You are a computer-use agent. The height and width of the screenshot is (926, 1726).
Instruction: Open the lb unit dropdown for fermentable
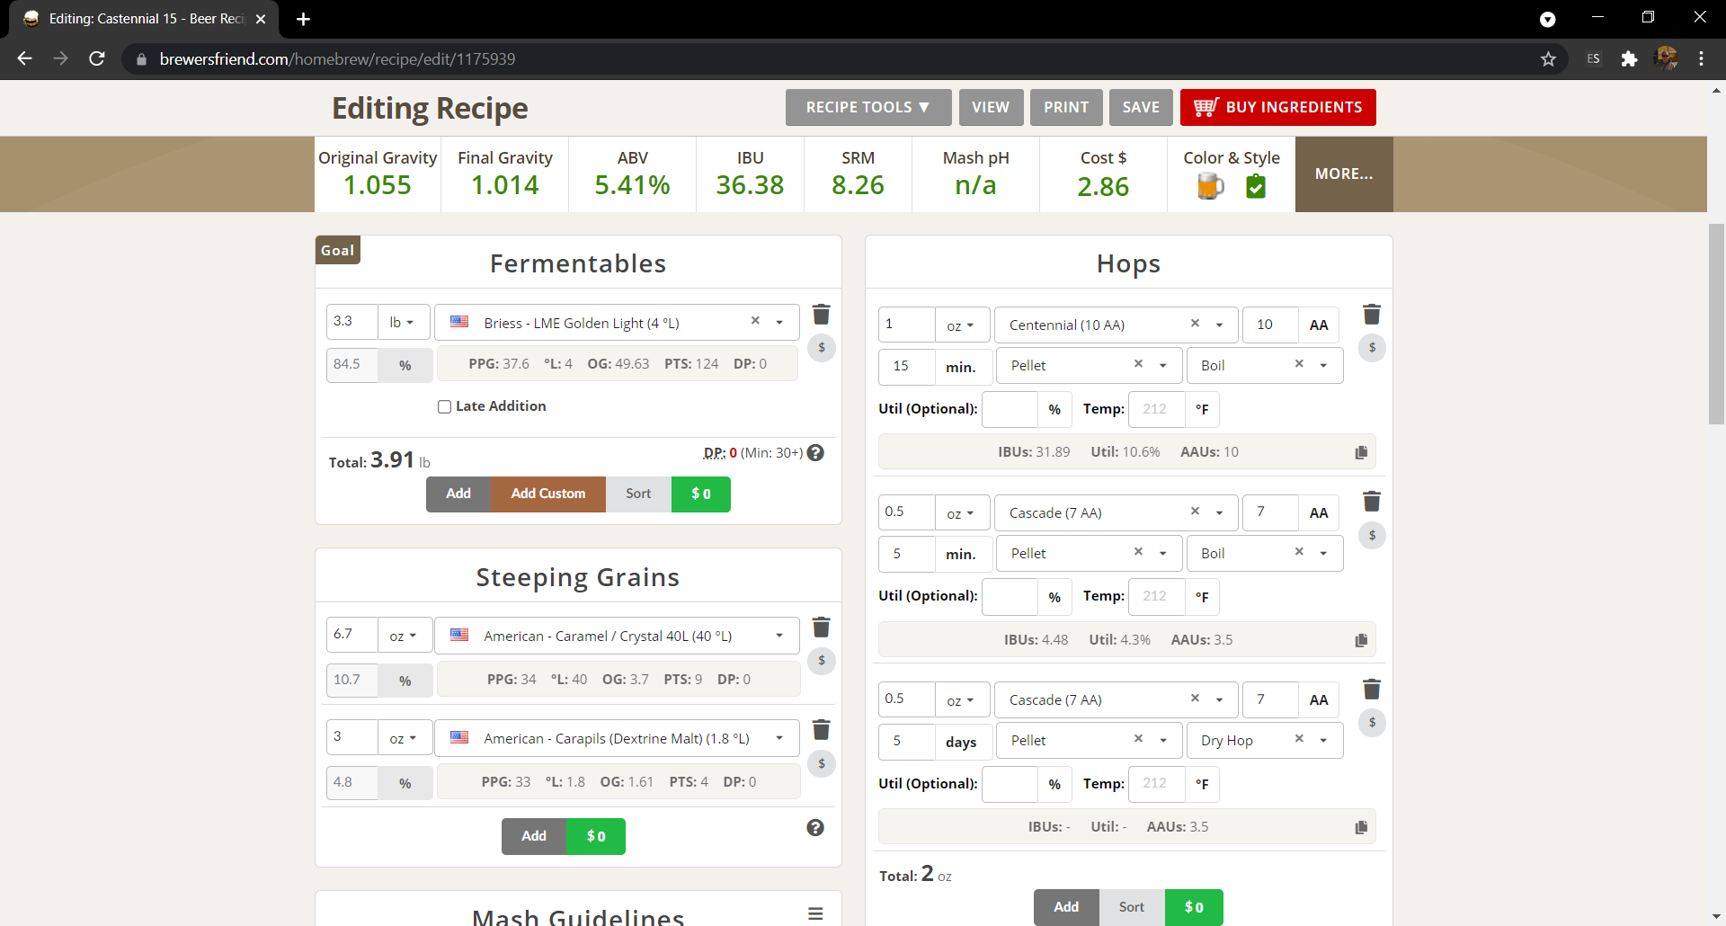(x=402, y=323)
